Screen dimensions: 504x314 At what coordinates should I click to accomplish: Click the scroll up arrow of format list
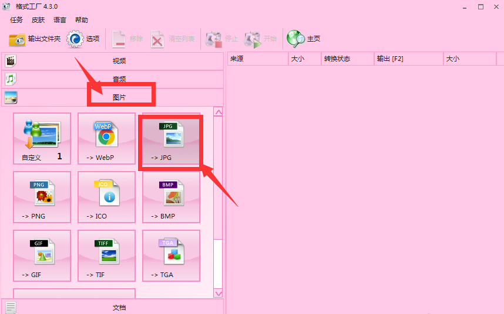pyautogui.click(x=219, y=112)
